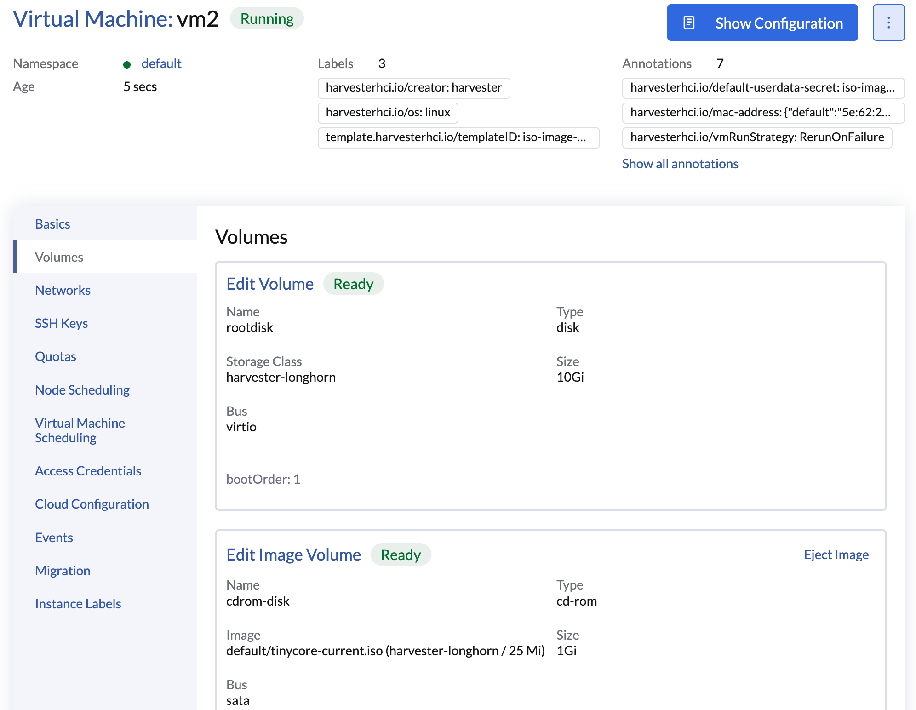
Task: Switch to the Basics tab
Action: [52, 224]
